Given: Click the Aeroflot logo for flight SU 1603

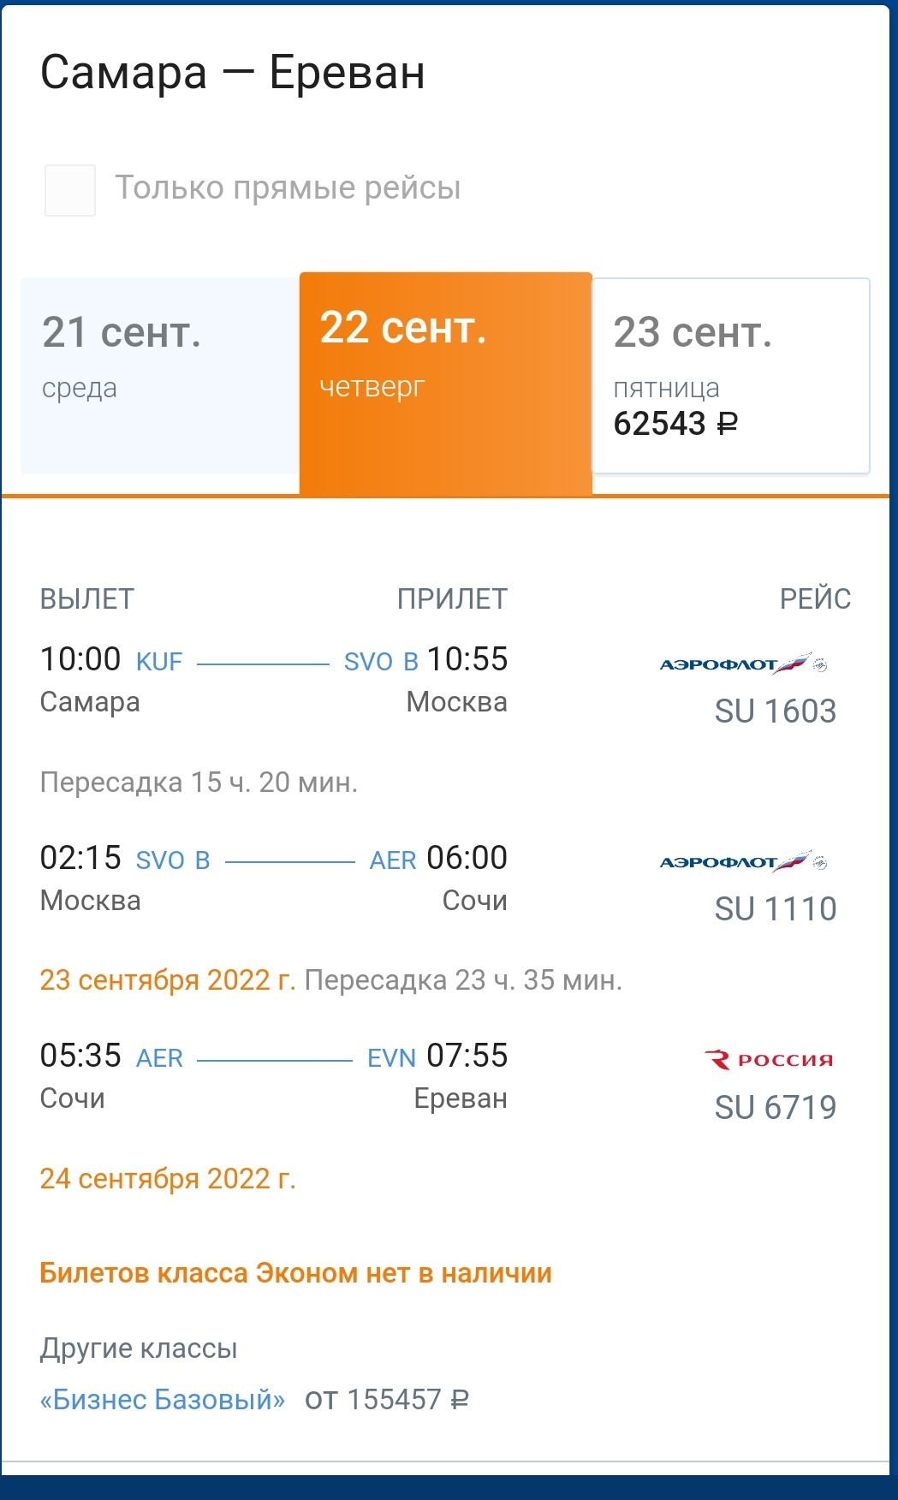Looking at the screenshot, I should 743,664.
